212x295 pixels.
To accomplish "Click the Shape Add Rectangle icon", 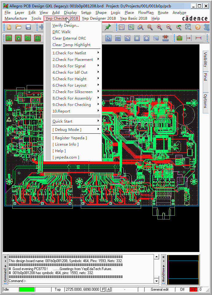I will coord(137,38).
